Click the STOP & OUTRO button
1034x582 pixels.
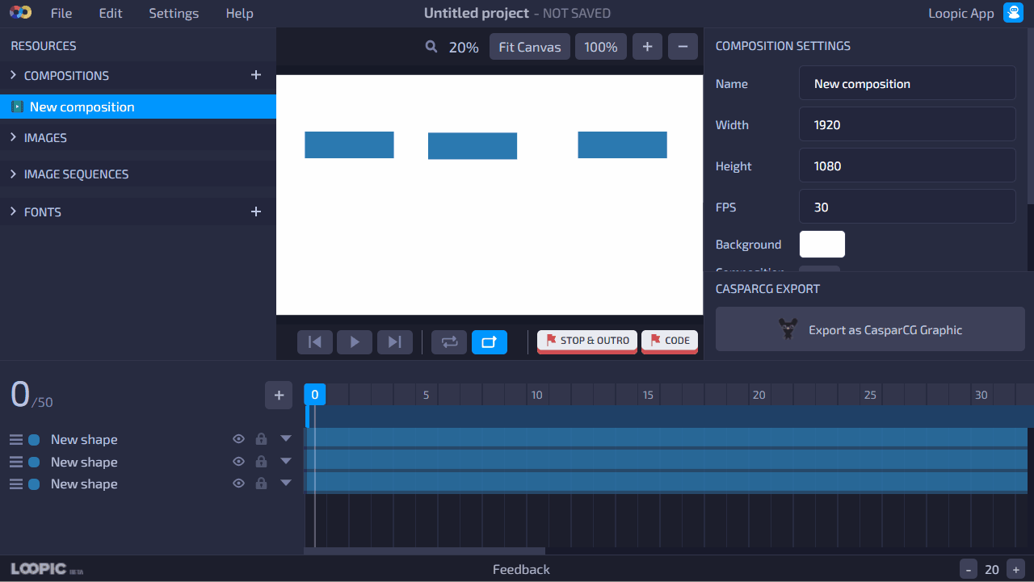point(587,341)
